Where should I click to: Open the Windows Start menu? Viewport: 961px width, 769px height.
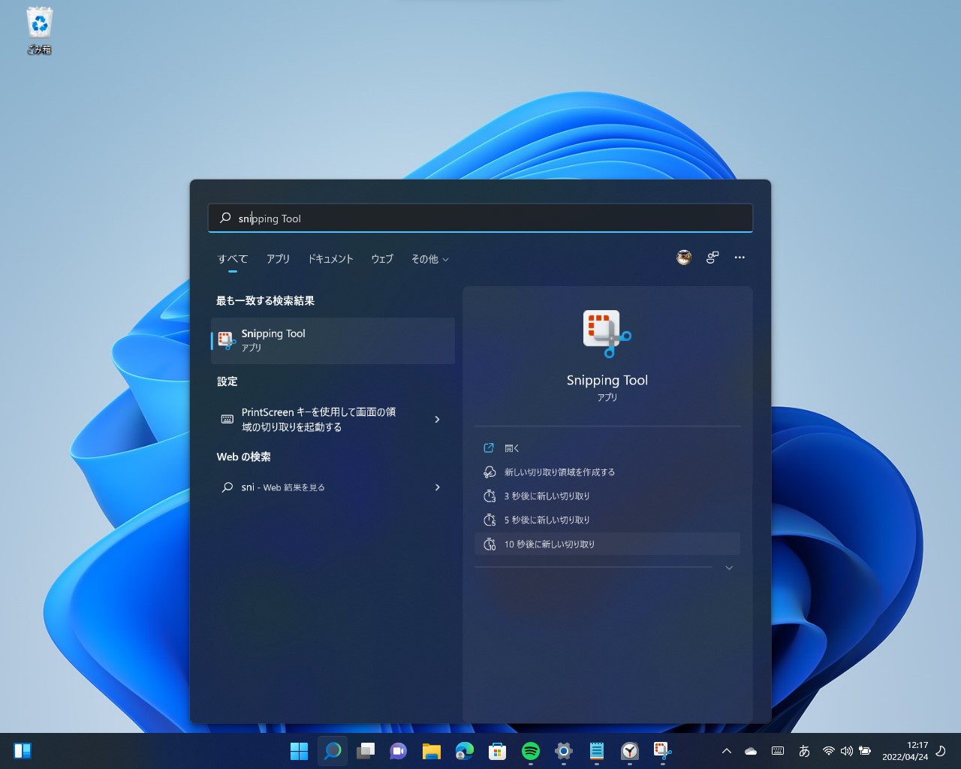299,751
